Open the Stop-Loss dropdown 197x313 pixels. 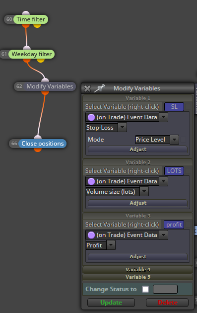point(123,128)
